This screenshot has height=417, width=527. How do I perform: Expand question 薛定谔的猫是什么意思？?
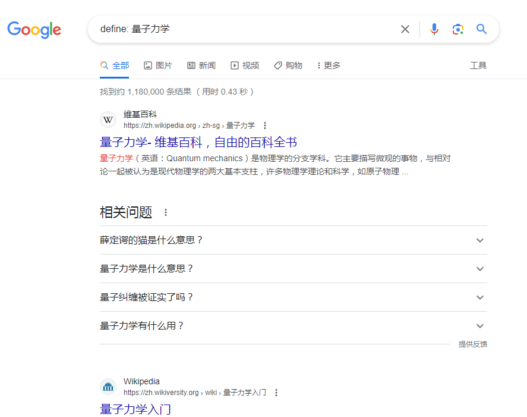(480, 240)
